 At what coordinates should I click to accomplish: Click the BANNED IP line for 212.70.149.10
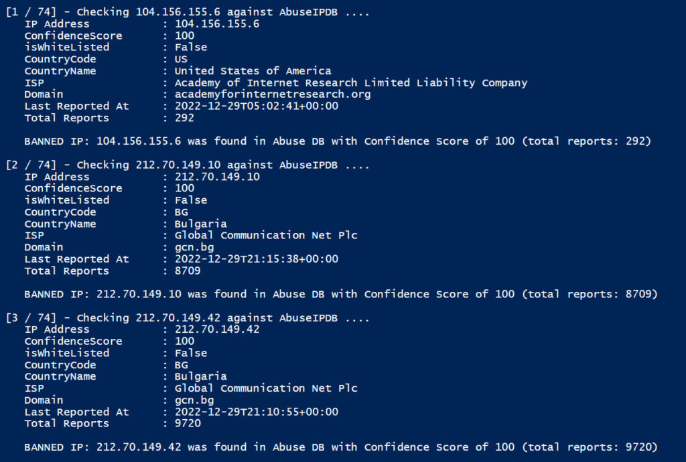(x=341, y=294)
